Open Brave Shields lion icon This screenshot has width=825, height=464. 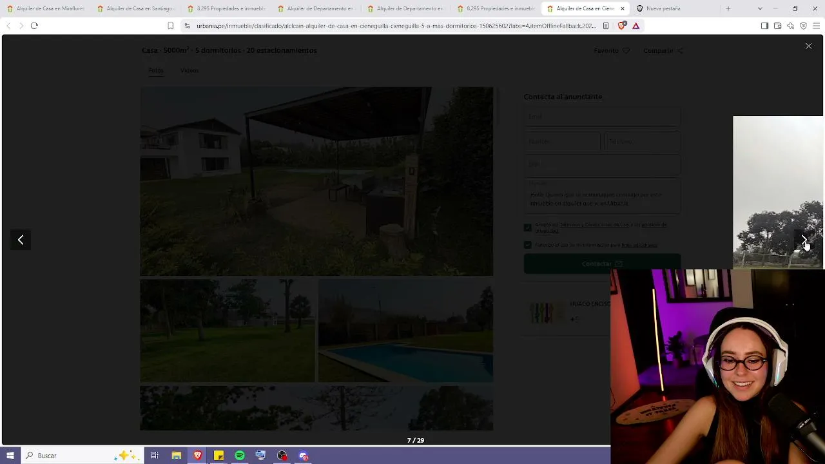[621, 26]
